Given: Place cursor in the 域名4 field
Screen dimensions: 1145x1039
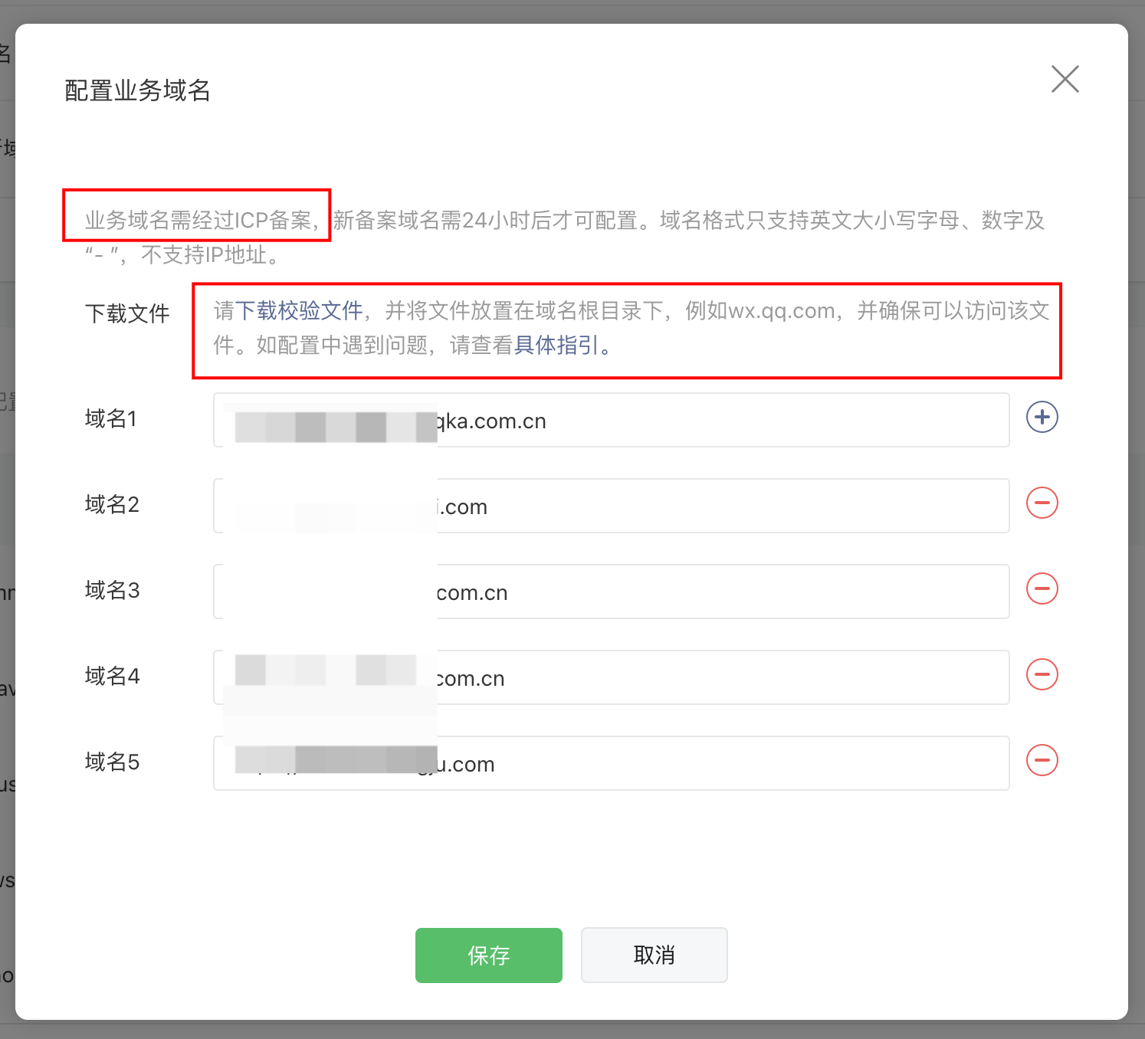Looking at the screenshot, I should [690, 678].
